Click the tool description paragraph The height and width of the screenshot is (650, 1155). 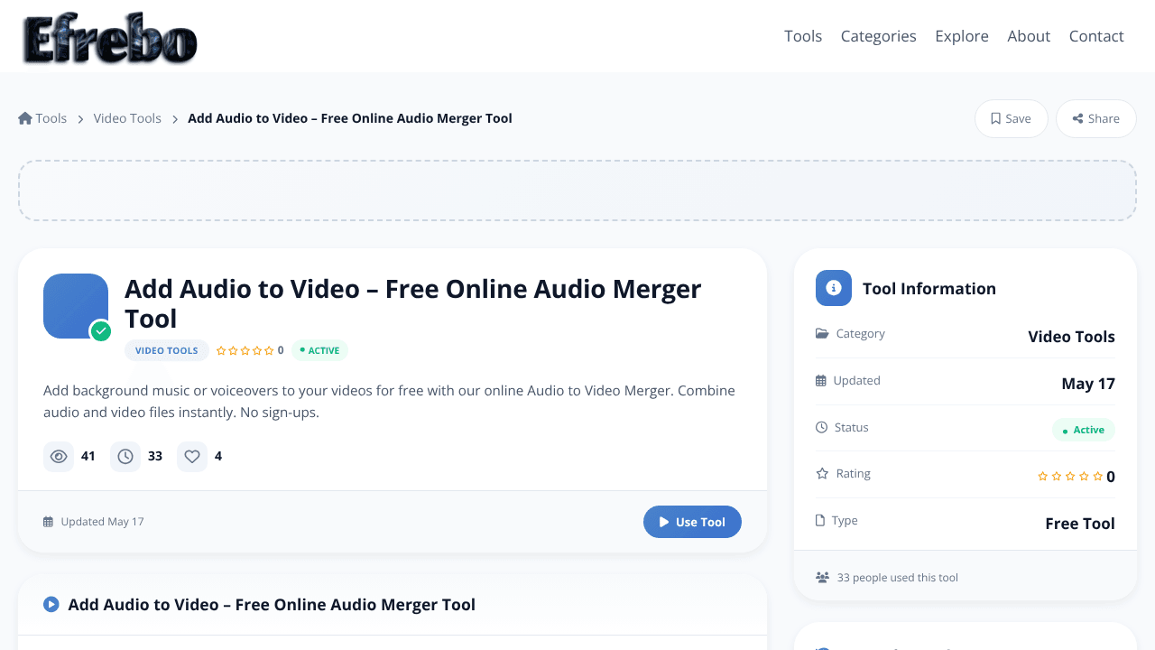coord(389,402)
